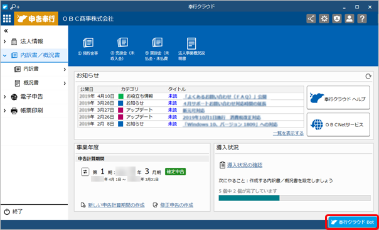Click the タイトル column header
Screen dimensions: 379x230
click(177, 89)
